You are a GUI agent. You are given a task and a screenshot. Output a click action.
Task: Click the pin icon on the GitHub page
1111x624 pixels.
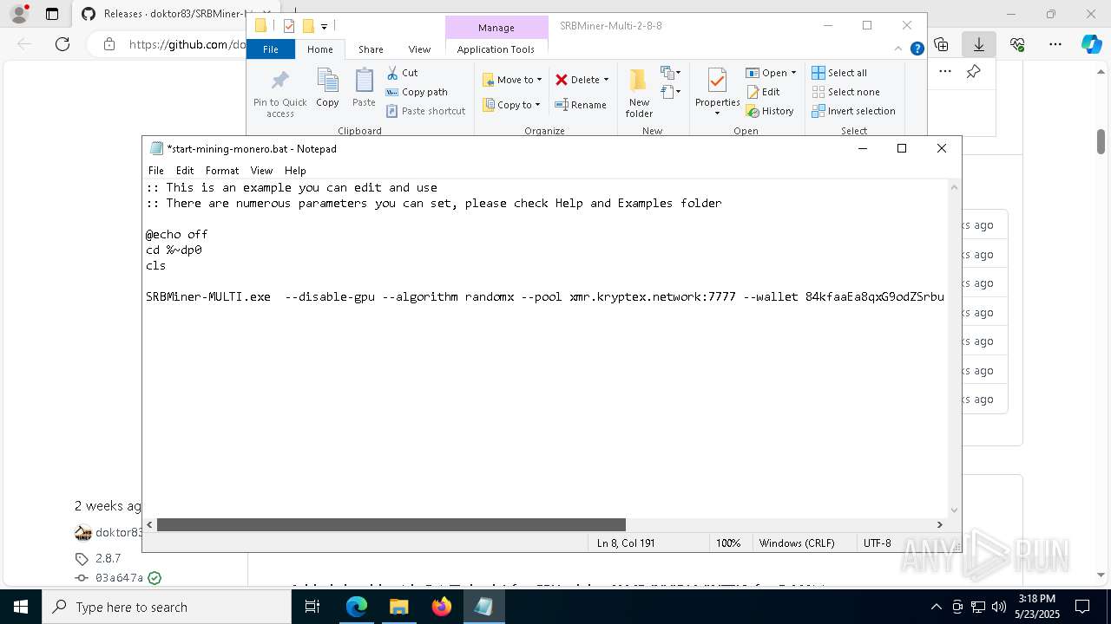click(x=974, y=72)
